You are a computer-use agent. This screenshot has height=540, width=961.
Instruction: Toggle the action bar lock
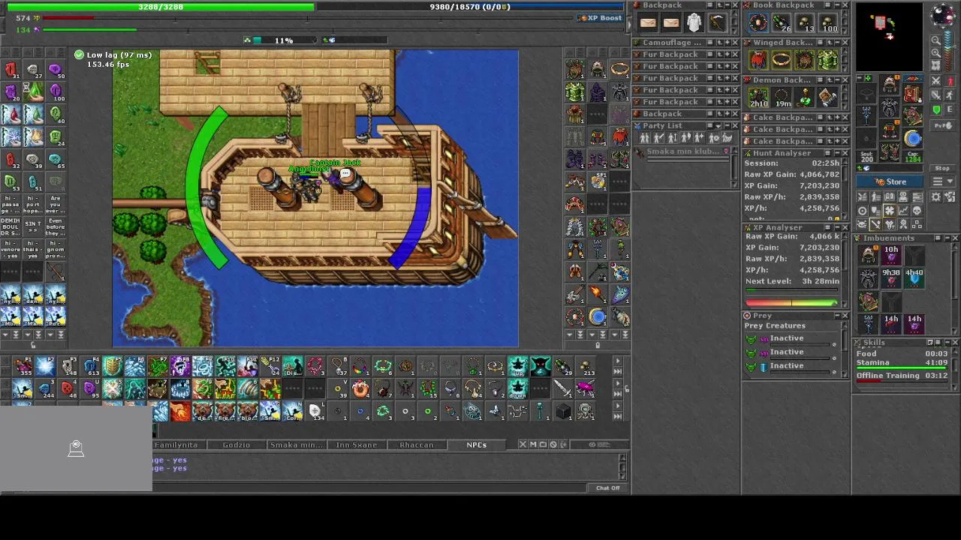tap(627, 388)
